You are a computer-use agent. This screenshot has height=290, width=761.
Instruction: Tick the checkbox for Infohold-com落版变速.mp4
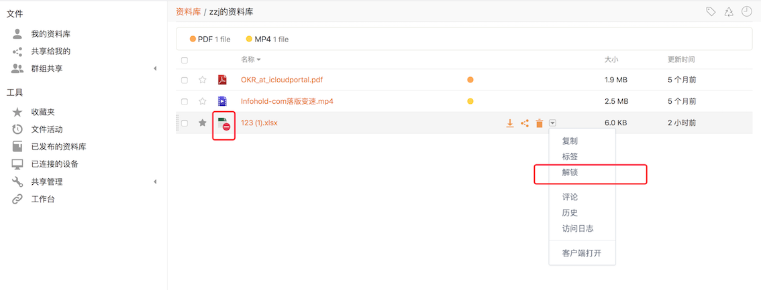(x=185, y=102)
